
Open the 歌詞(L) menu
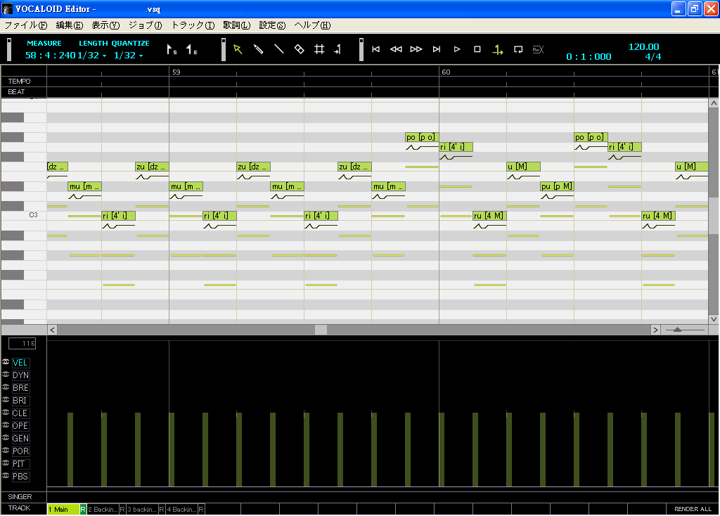pos(236,25)
